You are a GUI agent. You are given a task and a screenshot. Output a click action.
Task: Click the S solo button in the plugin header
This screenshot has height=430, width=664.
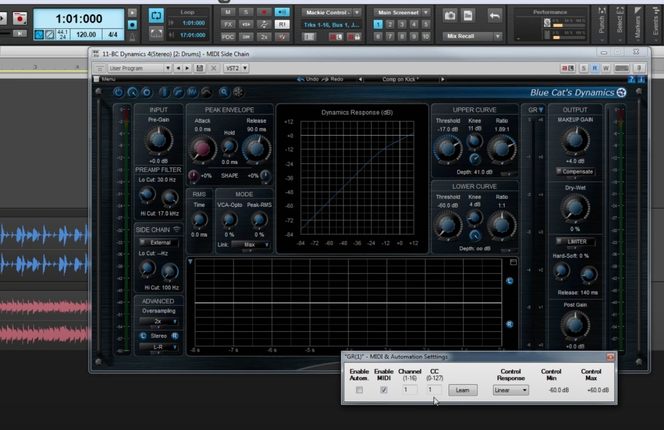pyautogui.click(x=584, y=68)
